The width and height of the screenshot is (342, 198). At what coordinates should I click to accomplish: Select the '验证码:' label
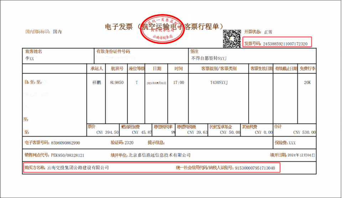[x=117, y=143]
